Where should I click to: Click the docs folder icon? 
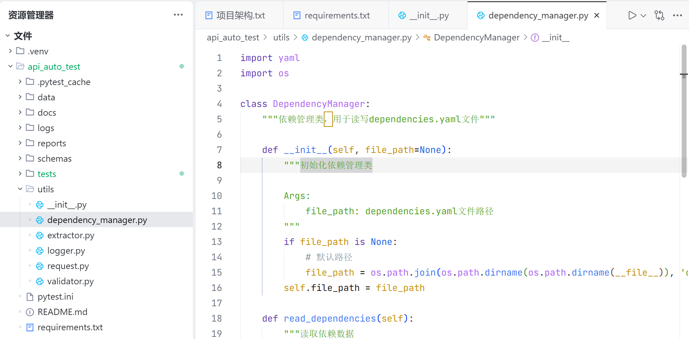30,112
